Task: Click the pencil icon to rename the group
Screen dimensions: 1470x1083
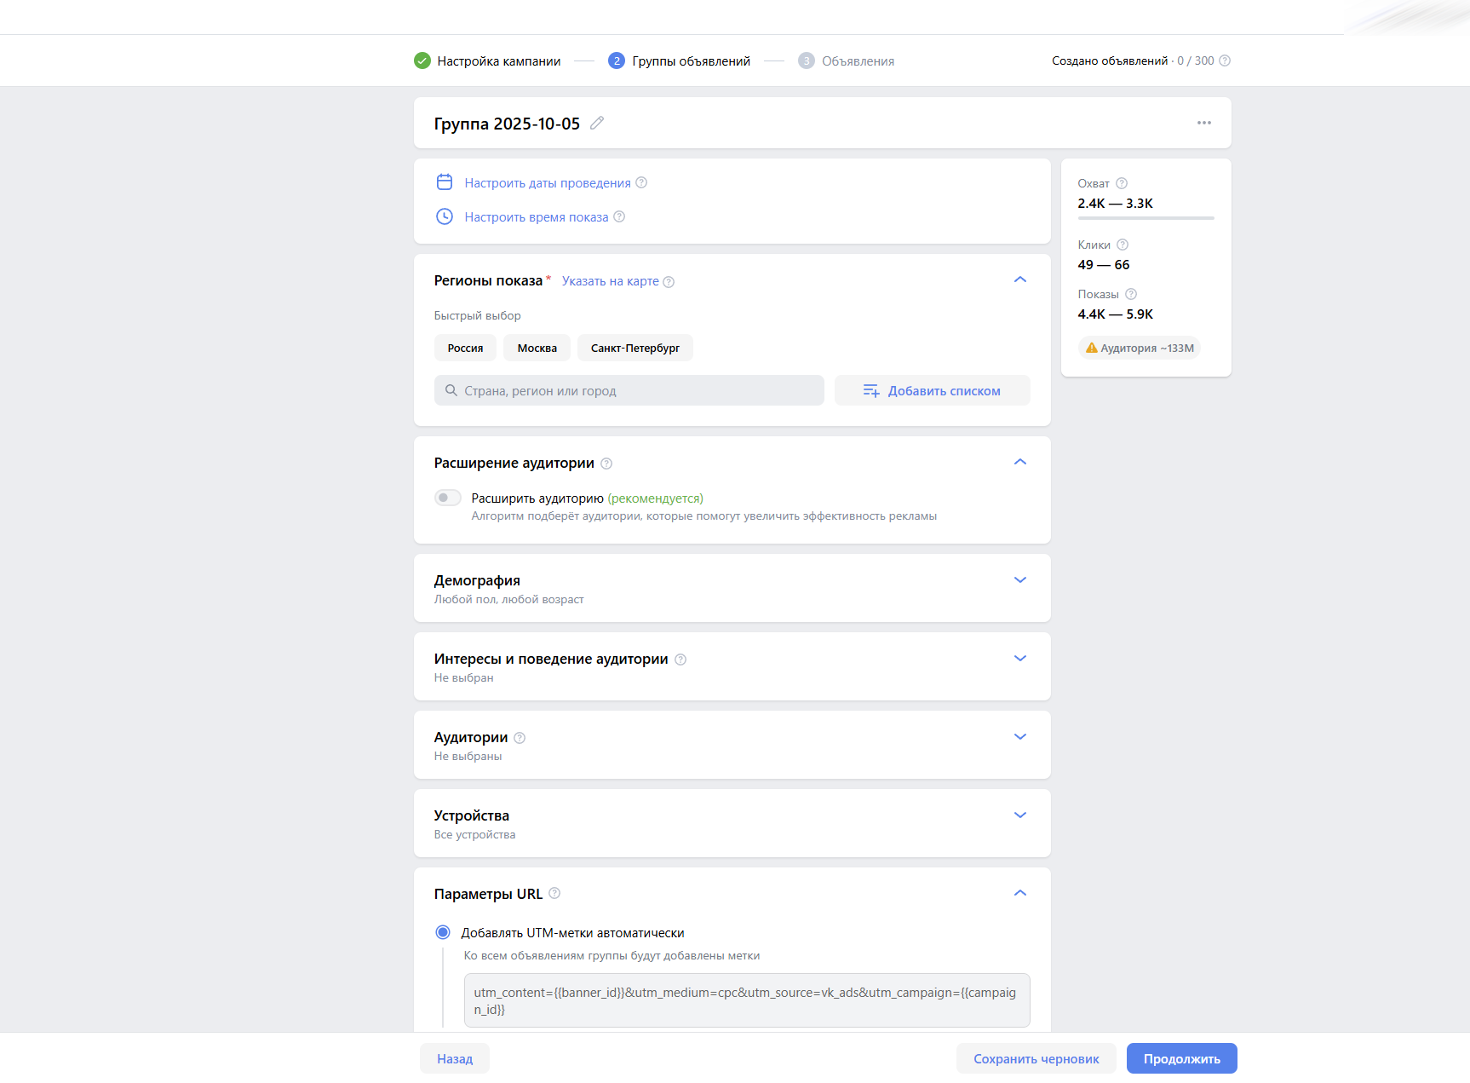Action: coord(596,124)
